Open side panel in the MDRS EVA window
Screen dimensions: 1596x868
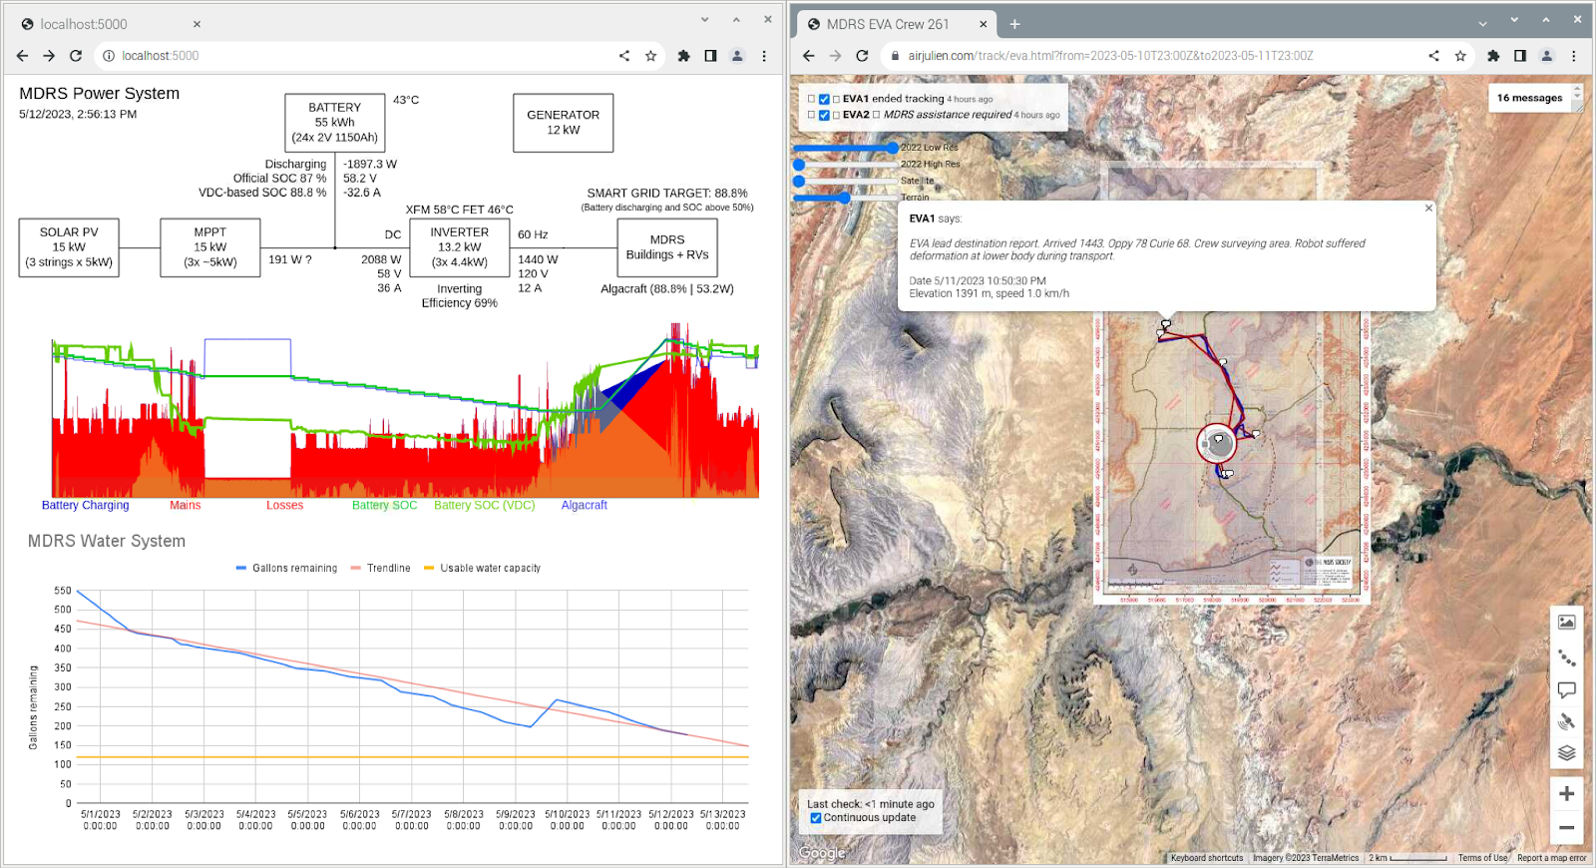point(1520,56)
